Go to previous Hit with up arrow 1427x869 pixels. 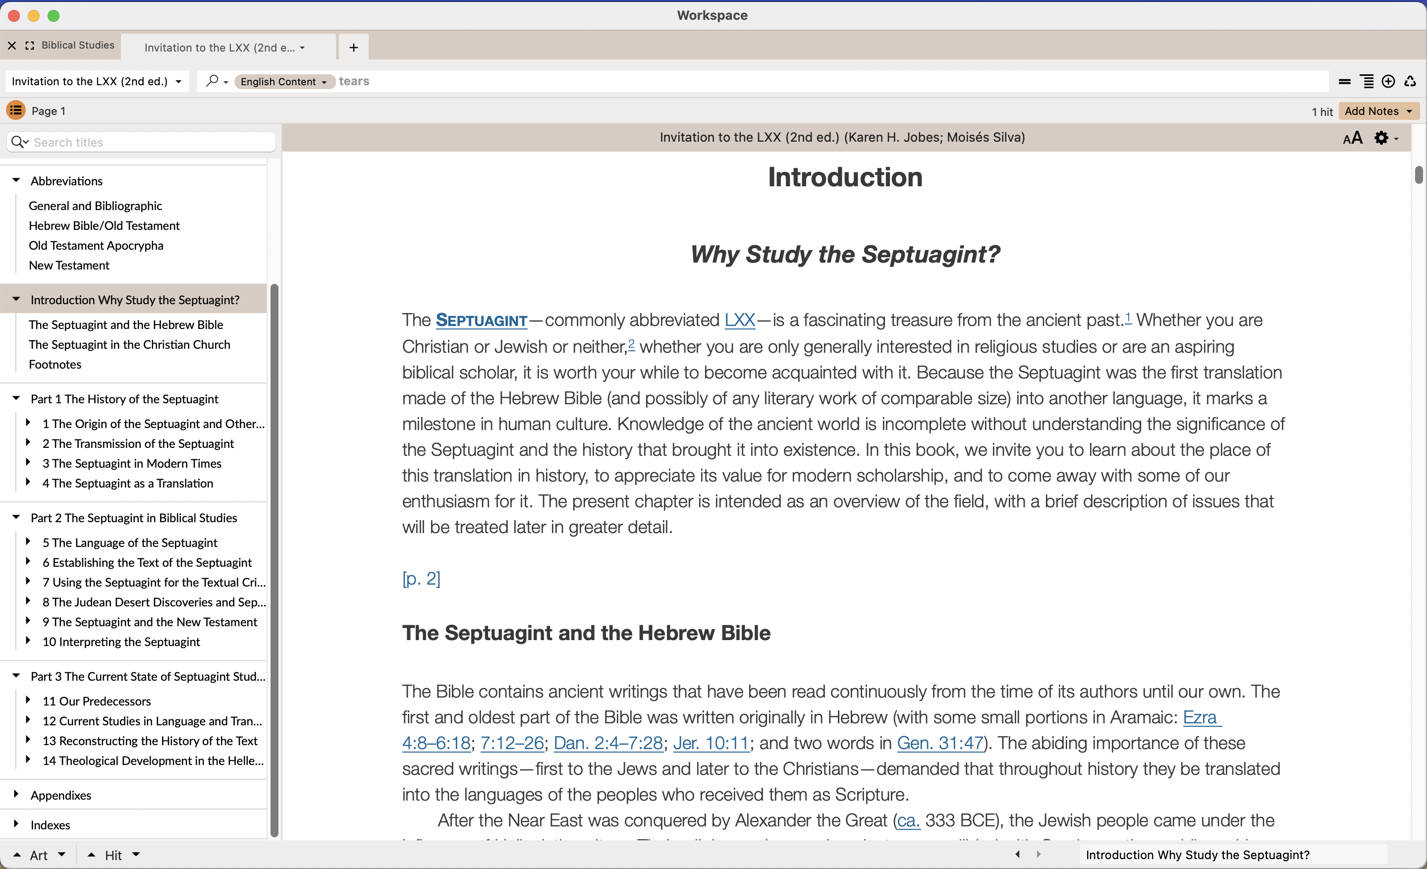pyautogui.click(x=92, y=855)
